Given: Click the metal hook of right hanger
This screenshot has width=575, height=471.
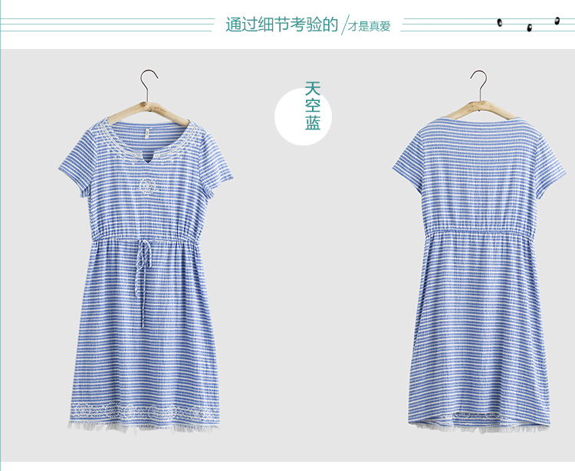Looking at the screenshot, I should (x=479, y=85).
